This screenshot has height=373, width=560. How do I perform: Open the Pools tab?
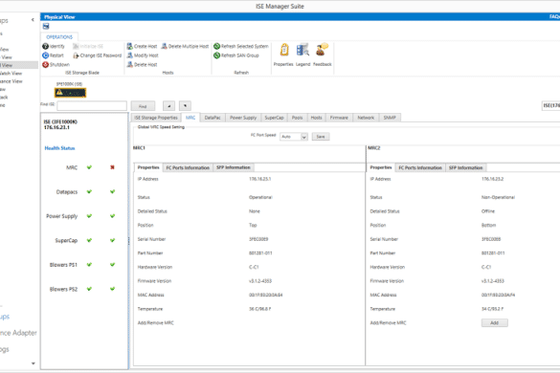click(x=297, y=118)
